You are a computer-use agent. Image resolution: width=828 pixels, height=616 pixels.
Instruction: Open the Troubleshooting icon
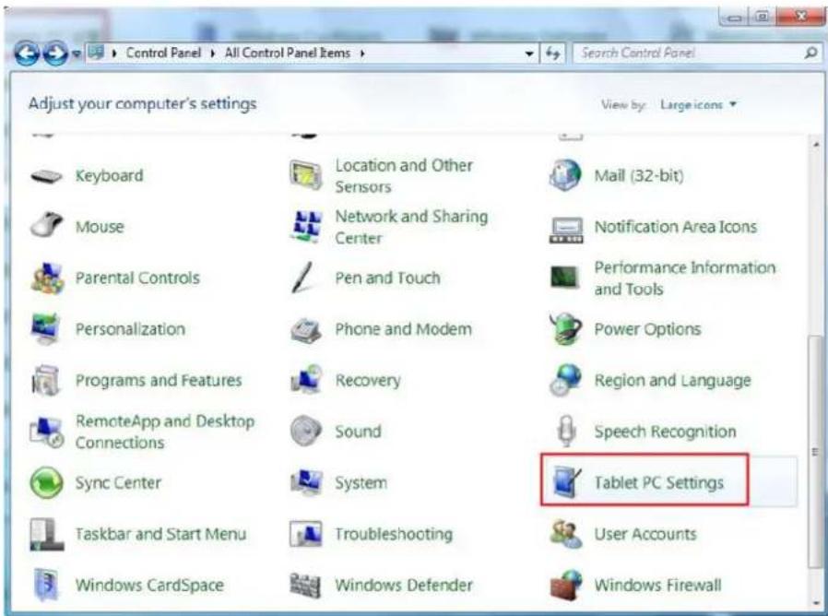pyautogui.click(x=306, y=534)
